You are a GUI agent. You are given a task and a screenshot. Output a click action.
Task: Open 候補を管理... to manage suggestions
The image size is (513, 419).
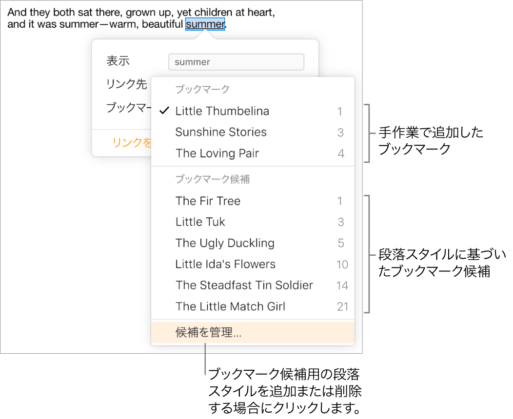[209, 333]
